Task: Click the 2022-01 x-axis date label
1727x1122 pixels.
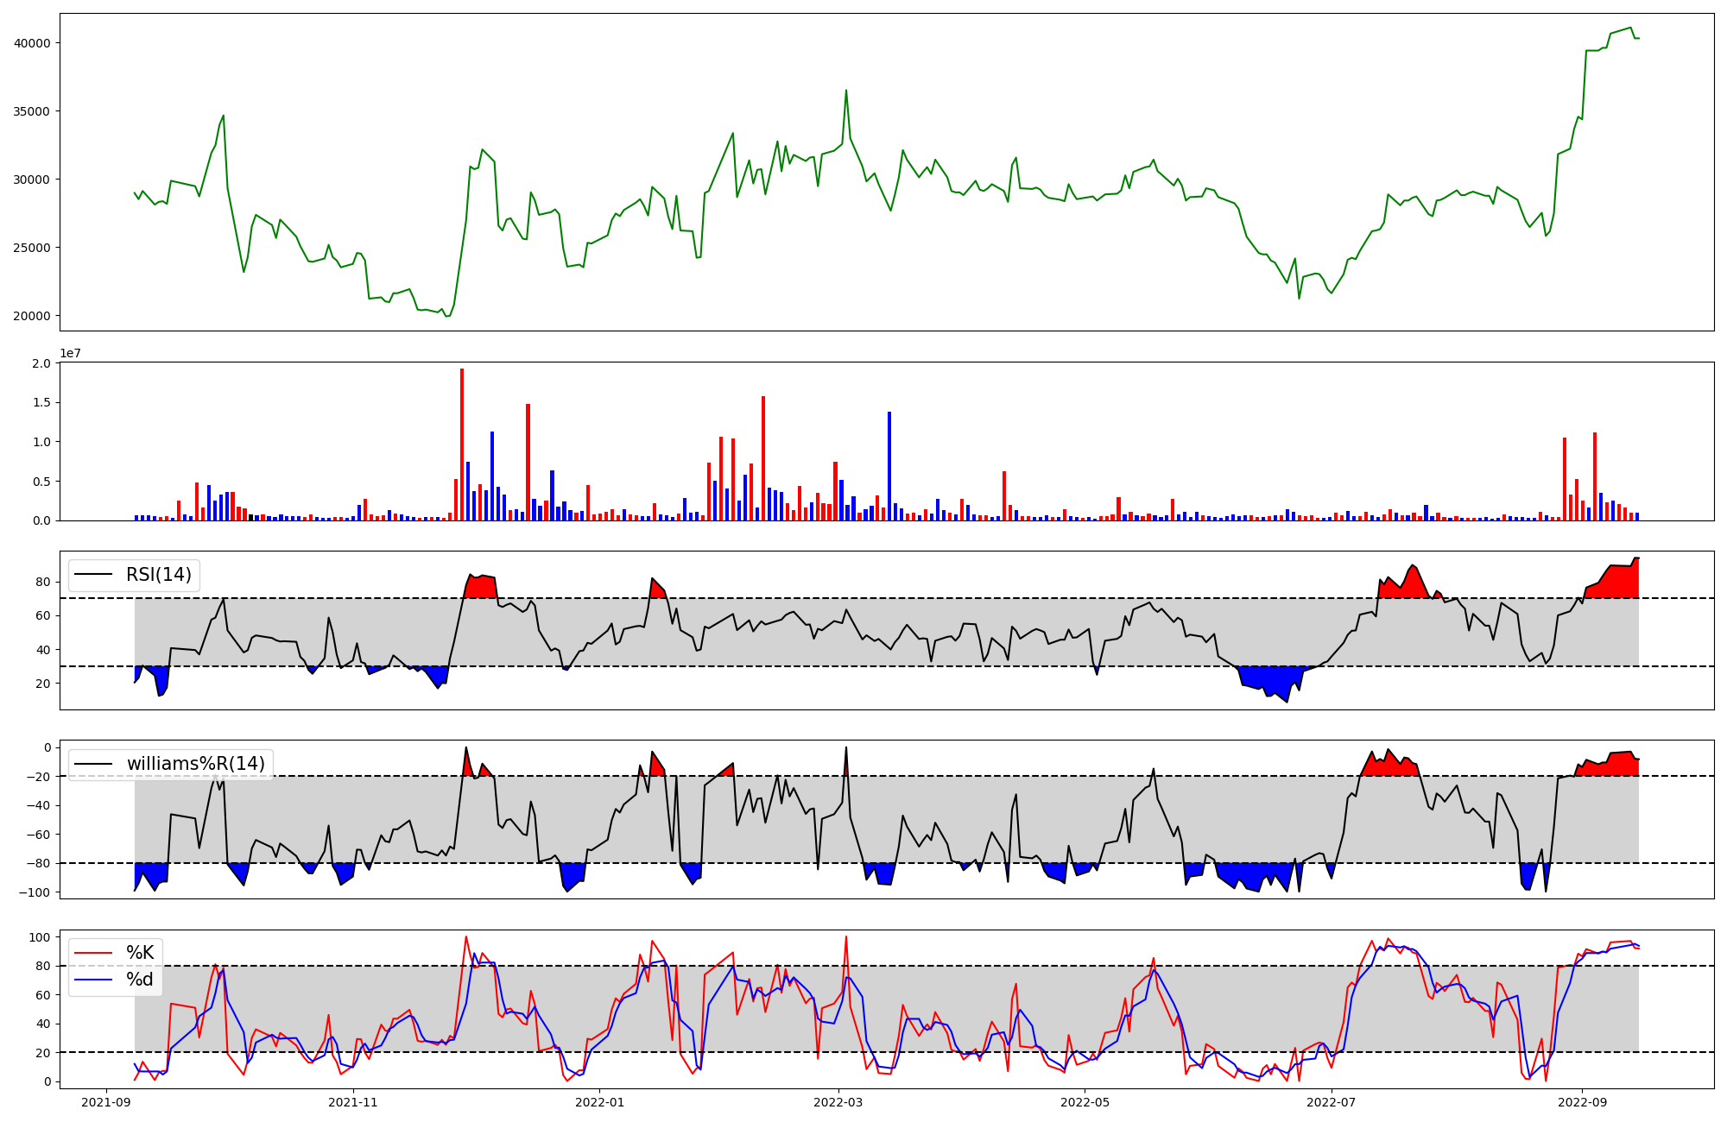Action: [x=599, y=1102]
